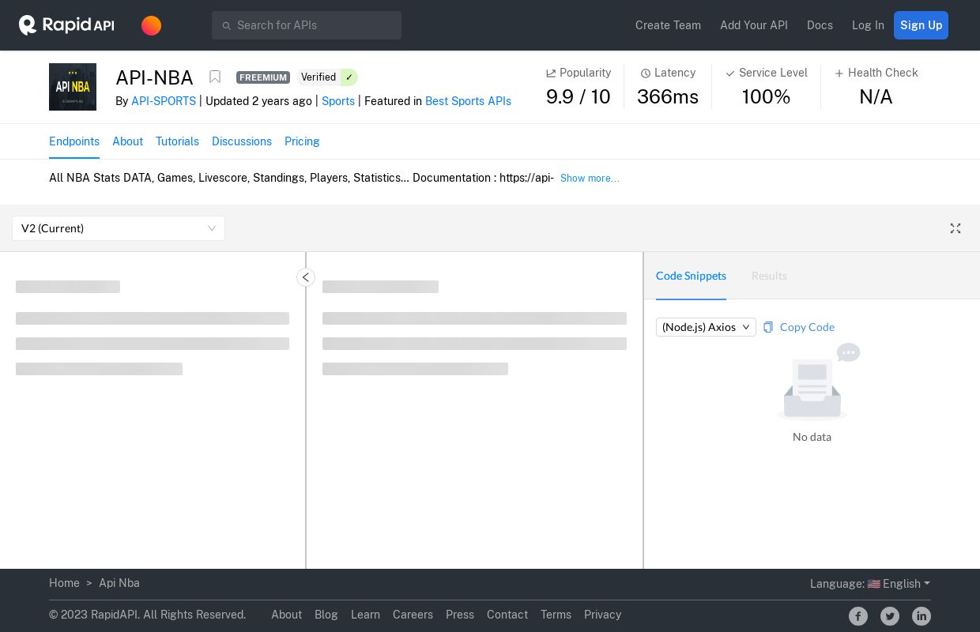
Task: Open RapidAPI Facebook page
Action: [x=858, y=616]
